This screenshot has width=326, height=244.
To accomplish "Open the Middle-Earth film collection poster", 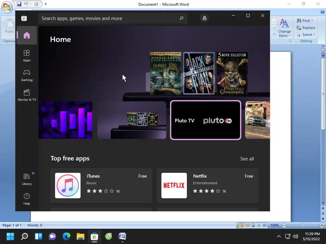I will point(166,73).
